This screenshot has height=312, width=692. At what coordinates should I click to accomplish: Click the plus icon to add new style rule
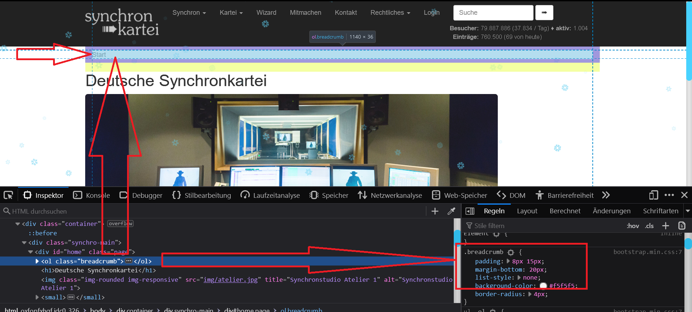pos(666,226)
